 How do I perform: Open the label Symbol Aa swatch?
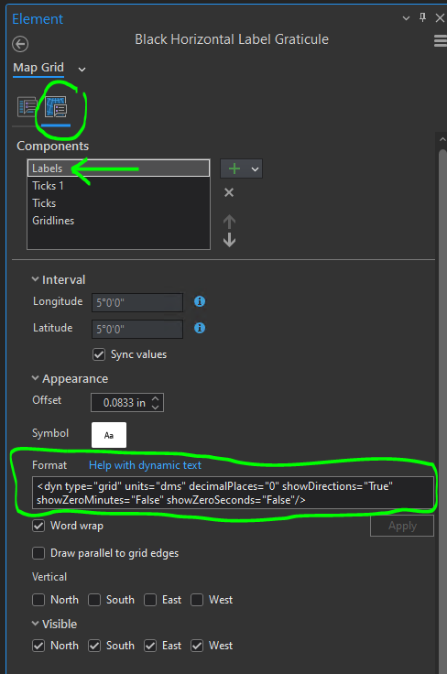(x=109, y=435)
